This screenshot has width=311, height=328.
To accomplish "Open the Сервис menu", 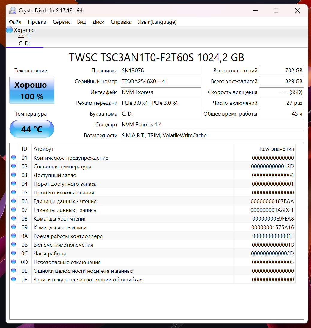I will coord(62,22).
